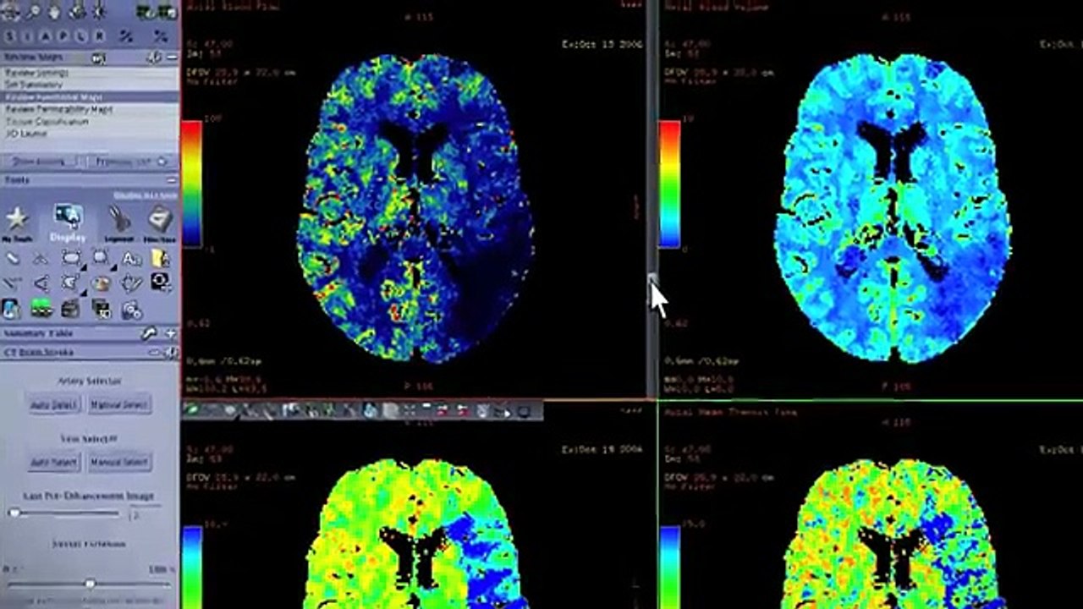Image resolution: width=1083 pixels, height=609 pixels.
Task: Select Review Settings step
Action: click(89, 73)
